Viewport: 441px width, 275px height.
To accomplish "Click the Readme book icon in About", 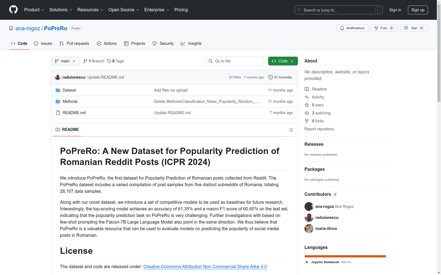I will coord(307,89).
